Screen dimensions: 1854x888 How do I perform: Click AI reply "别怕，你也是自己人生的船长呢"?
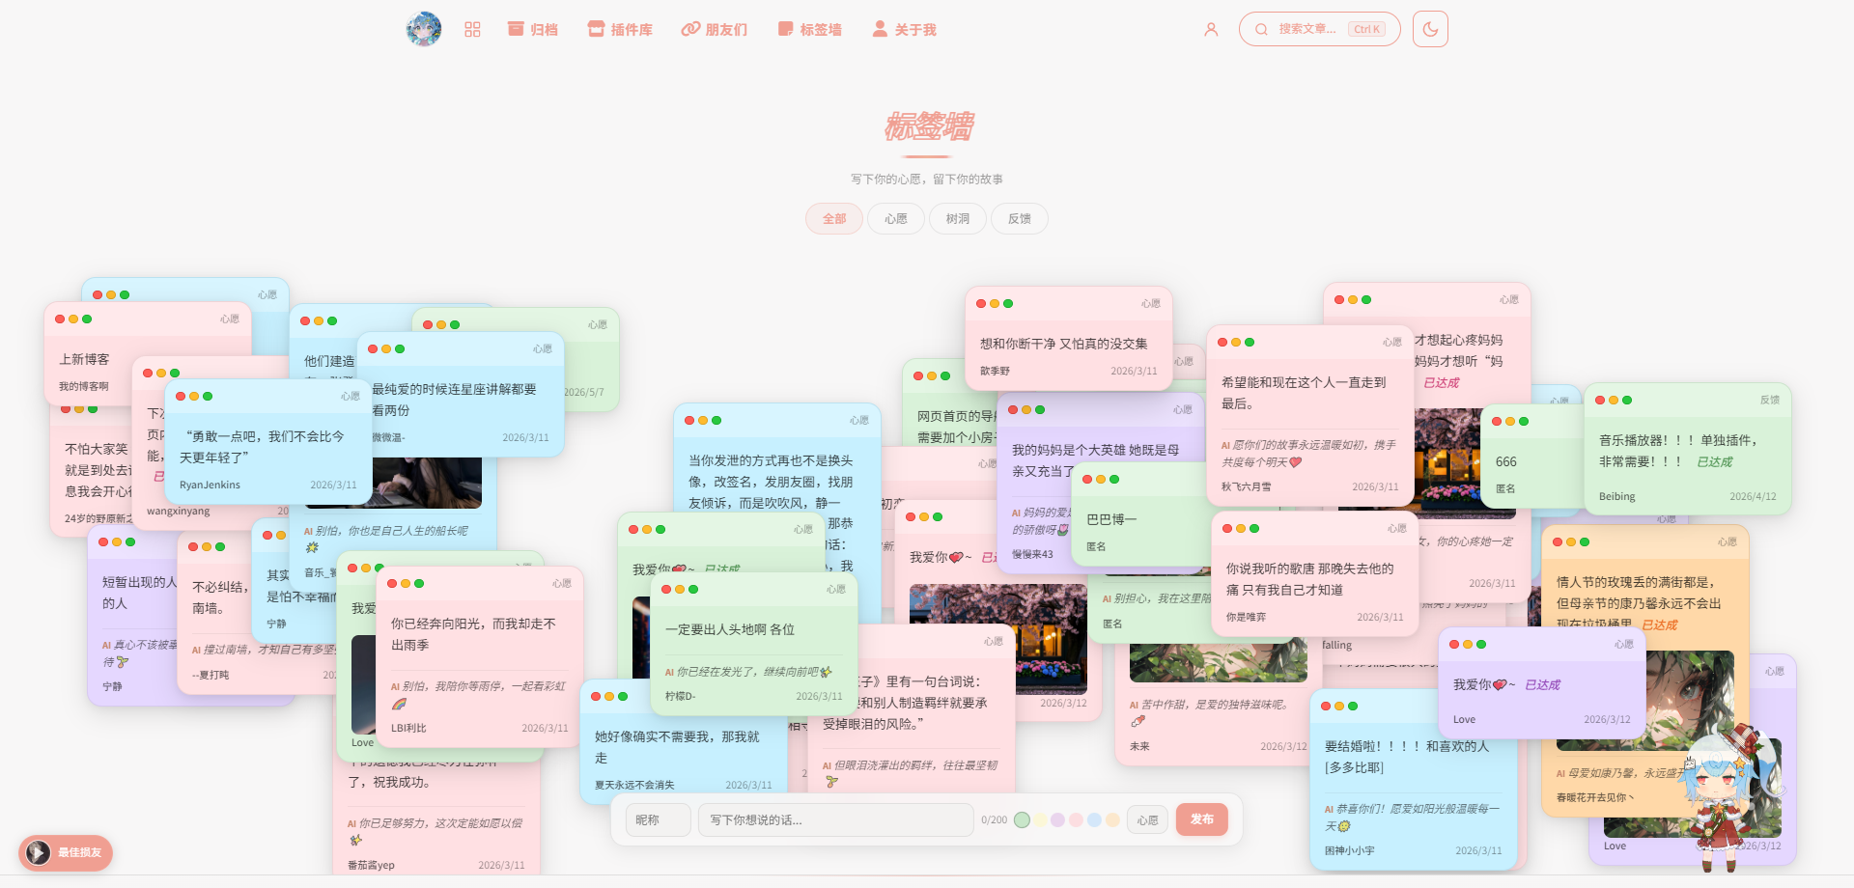386,539
